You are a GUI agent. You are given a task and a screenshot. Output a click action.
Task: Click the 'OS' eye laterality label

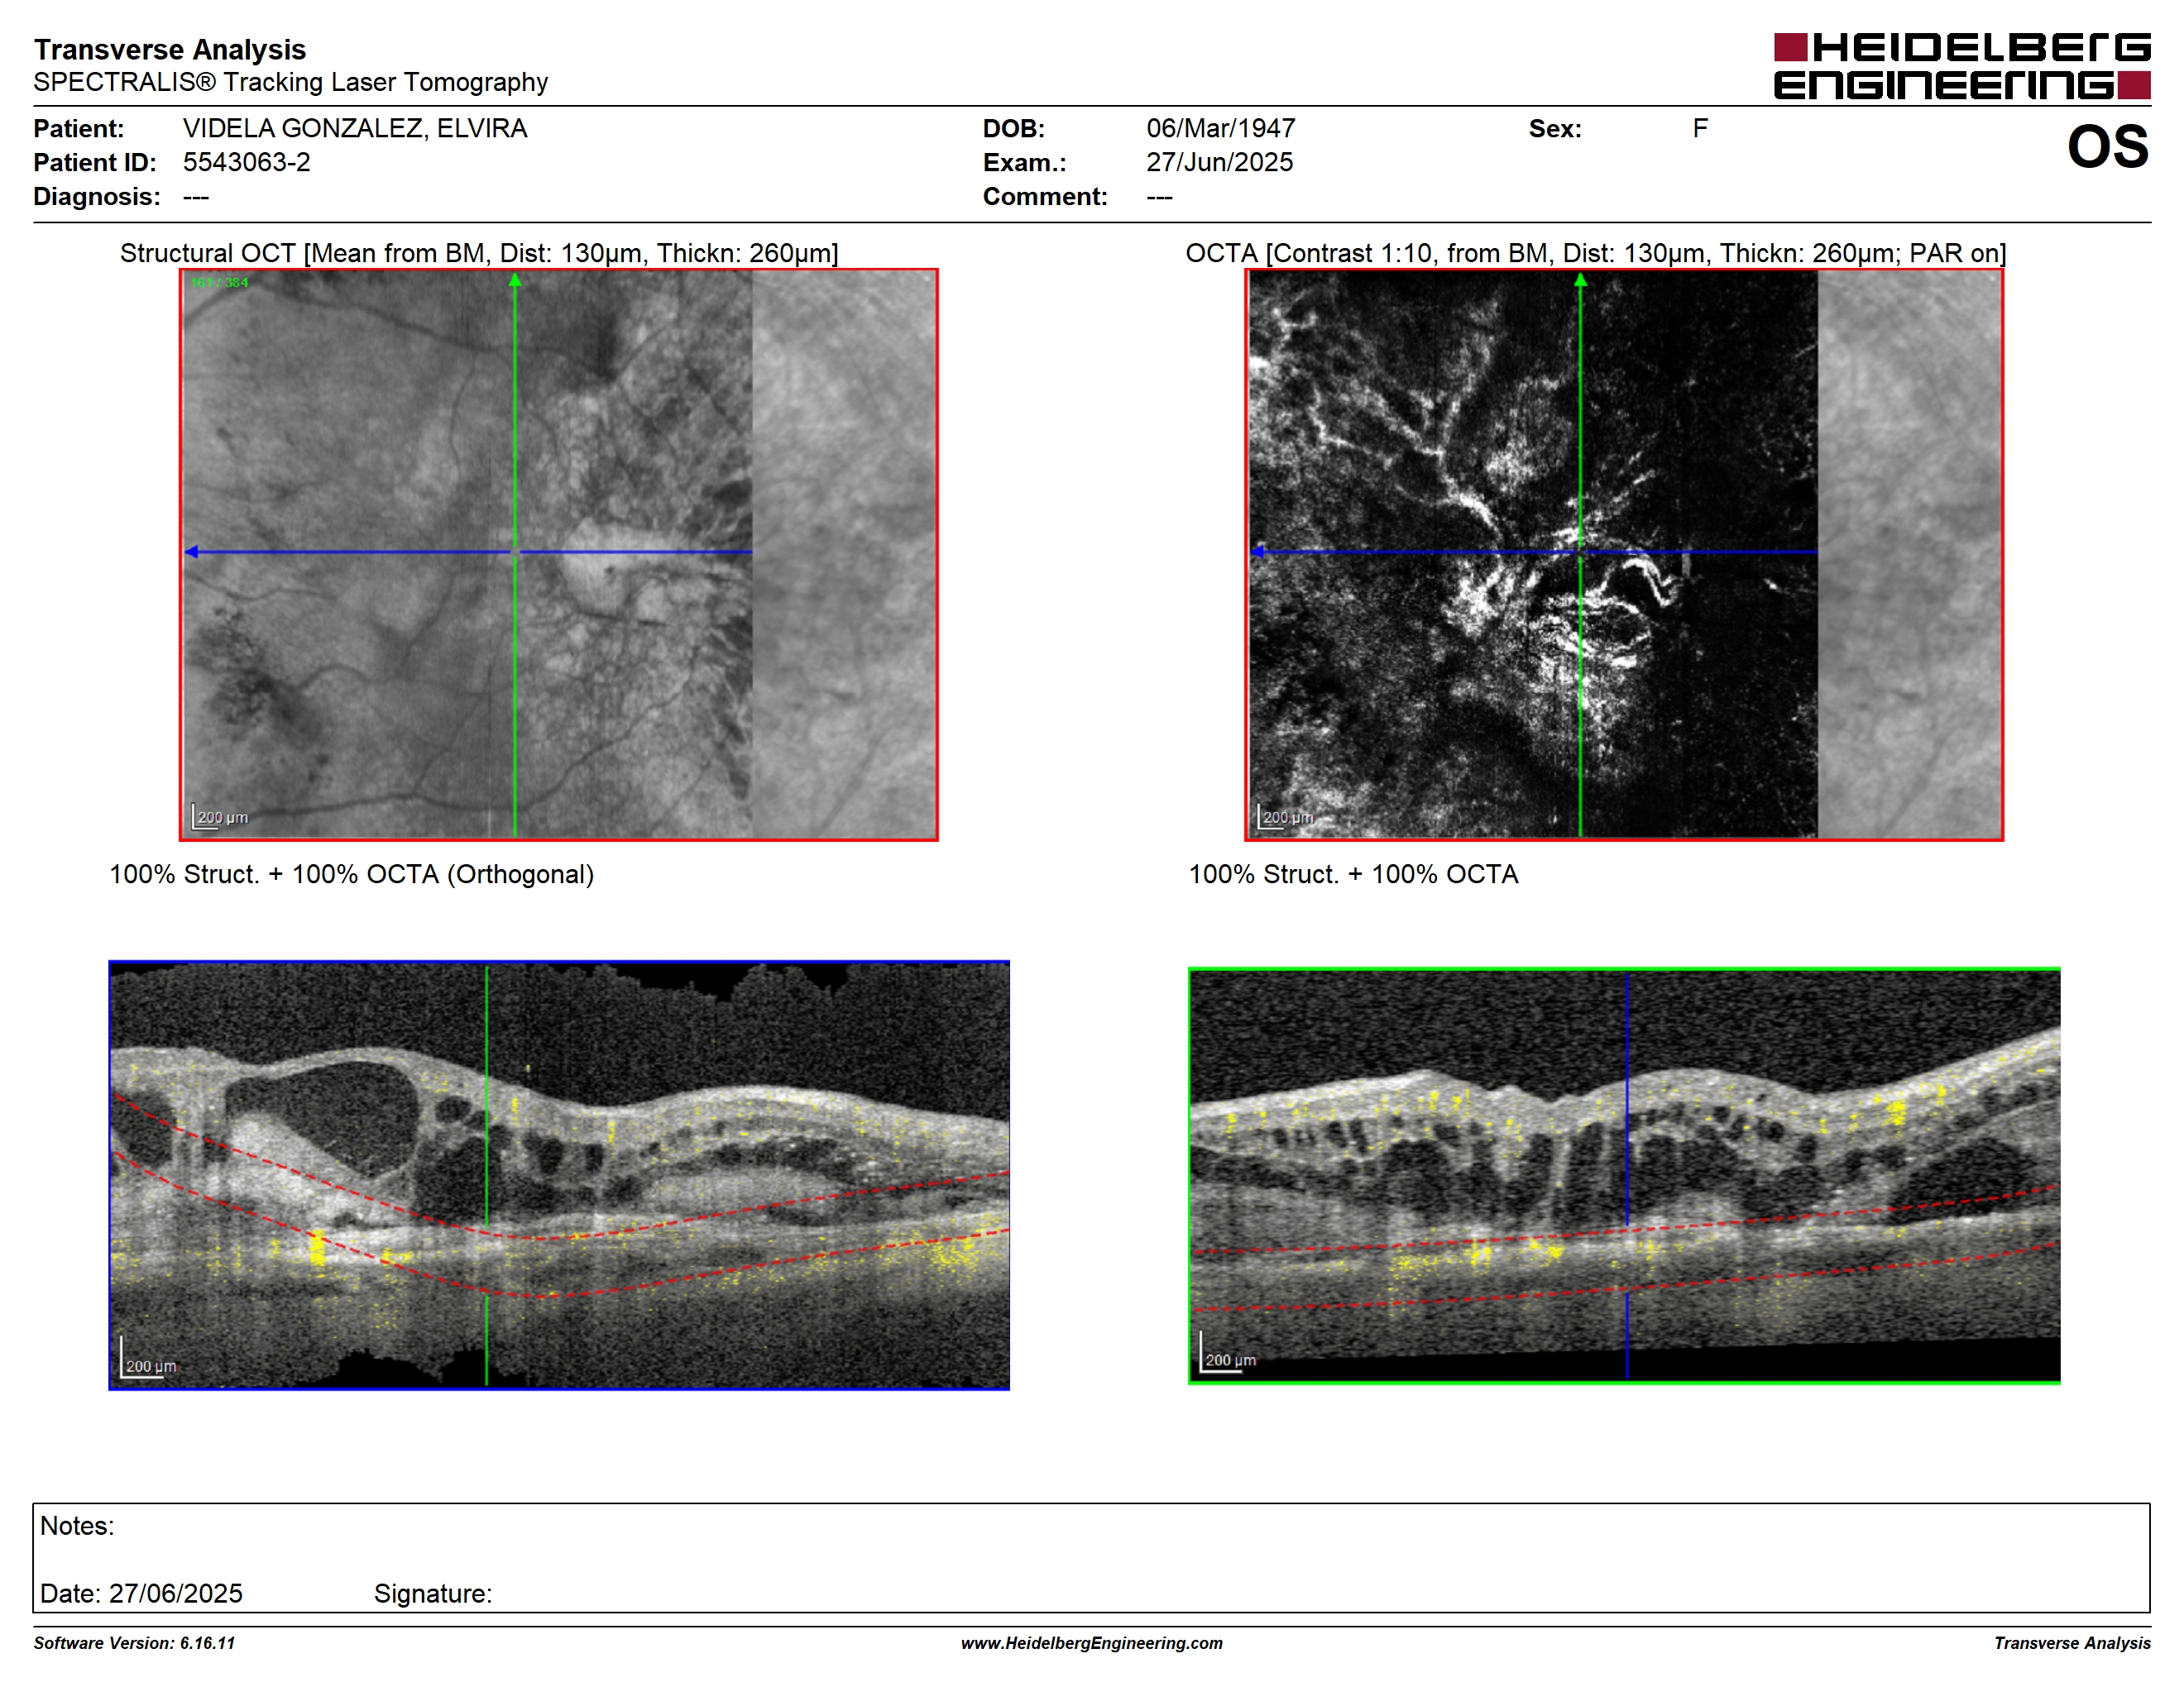coord(2108,147)
